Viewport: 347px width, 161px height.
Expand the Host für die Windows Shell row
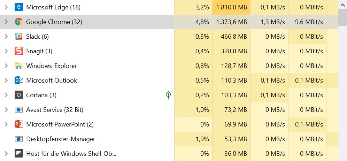[6, 153]
